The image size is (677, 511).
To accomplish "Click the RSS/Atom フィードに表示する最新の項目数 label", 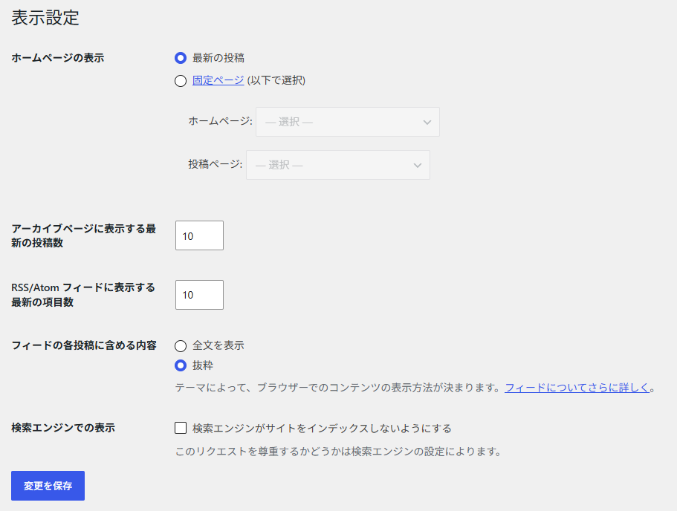I will tap(83, 295).
